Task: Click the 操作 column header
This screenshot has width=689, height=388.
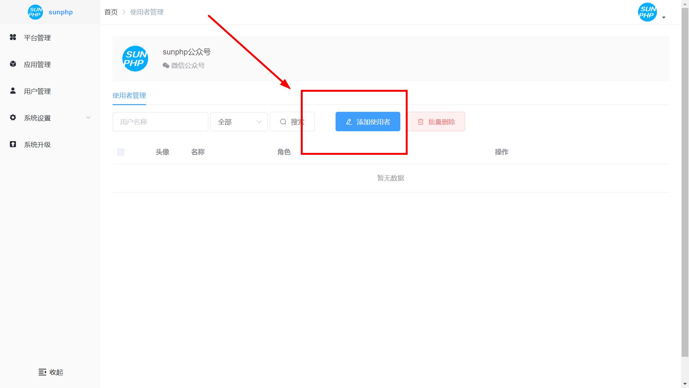Action: tap(502, 152)
